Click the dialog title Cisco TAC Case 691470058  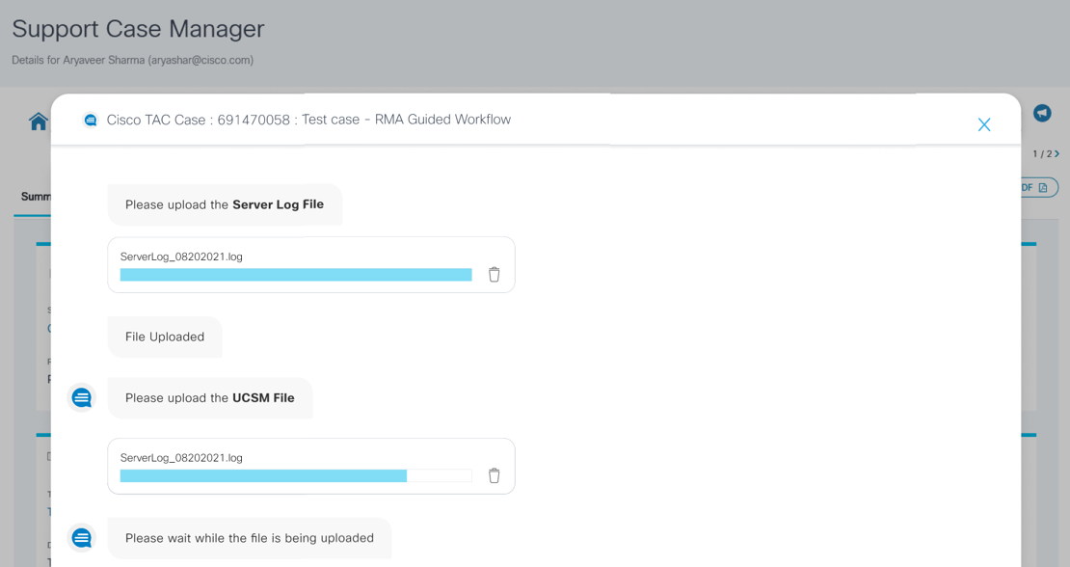point(310,120)
